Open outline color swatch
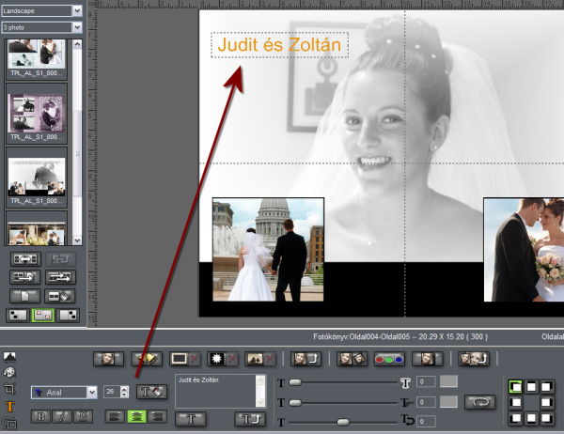The height and width of the screenshot is (434, 564). click(448, 381)
